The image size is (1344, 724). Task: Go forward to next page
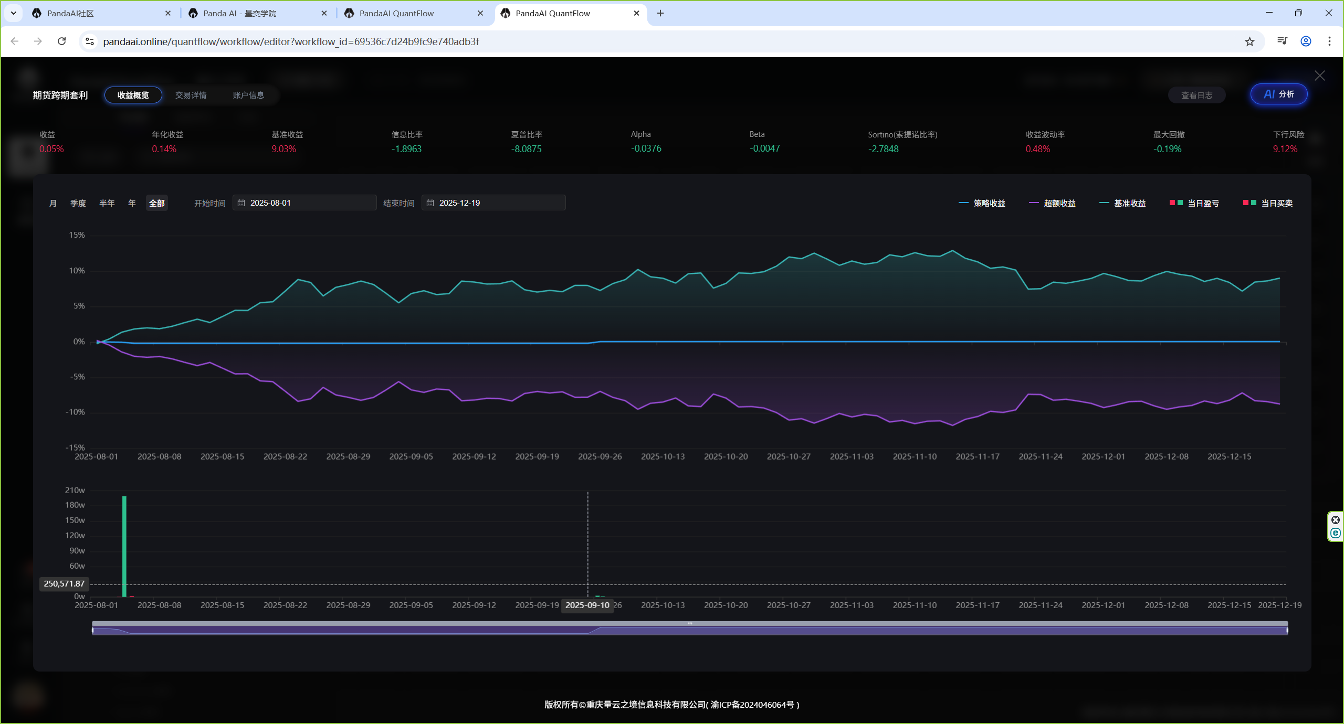point(38,41)
